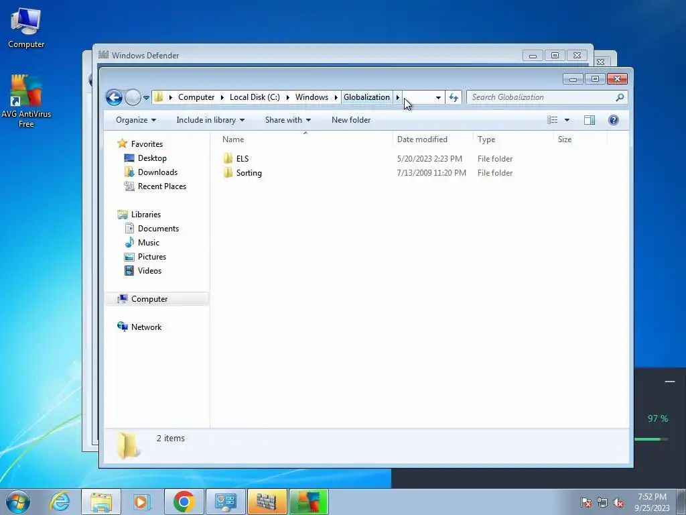This screenshot has width=686, height=515.
Task: Select Network in the navigation pane
Action: 146,327
